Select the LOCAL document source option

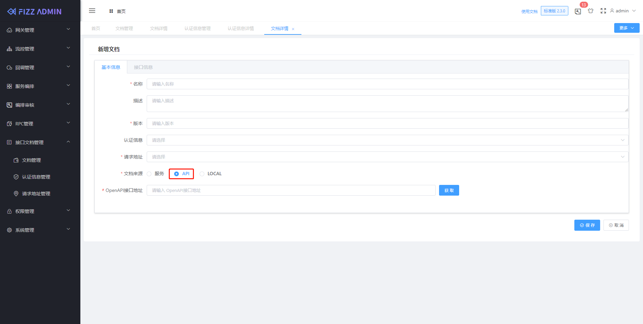pyautogui.click(x=202, y=174)
